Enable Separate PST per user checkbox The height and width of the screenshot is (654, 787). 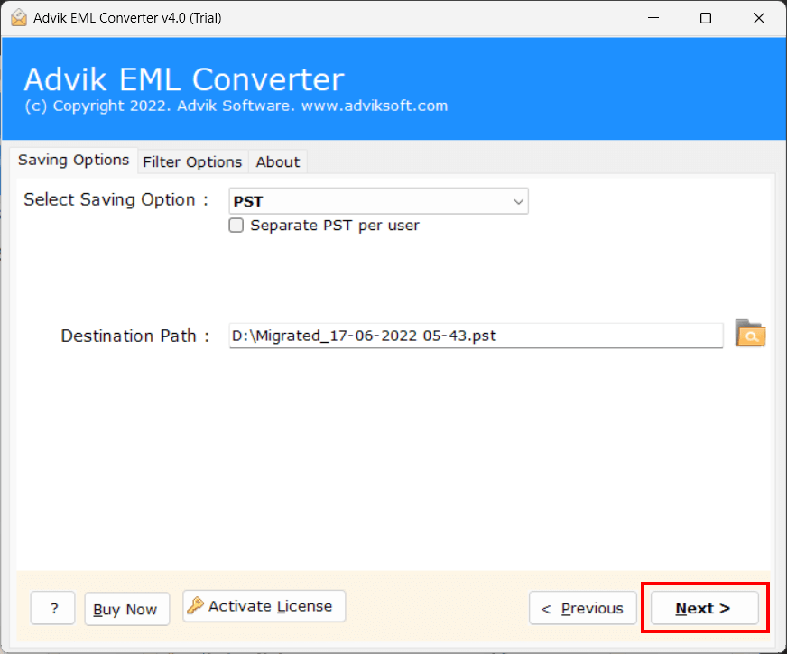[236, 226]
